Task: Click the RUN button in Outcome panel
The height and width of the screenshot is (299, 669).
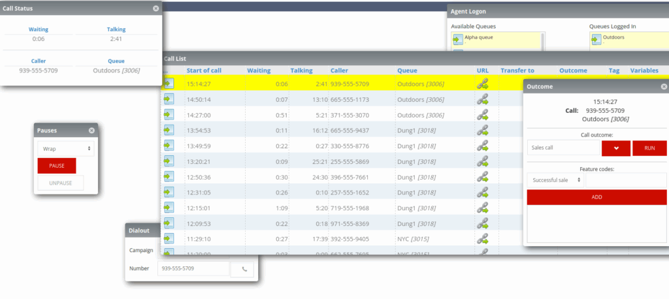Action: pyautogui.click(x=649, y=148)
